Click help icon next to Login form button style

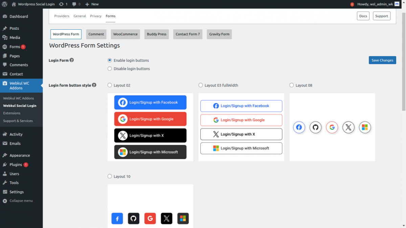tap(94, 85)
